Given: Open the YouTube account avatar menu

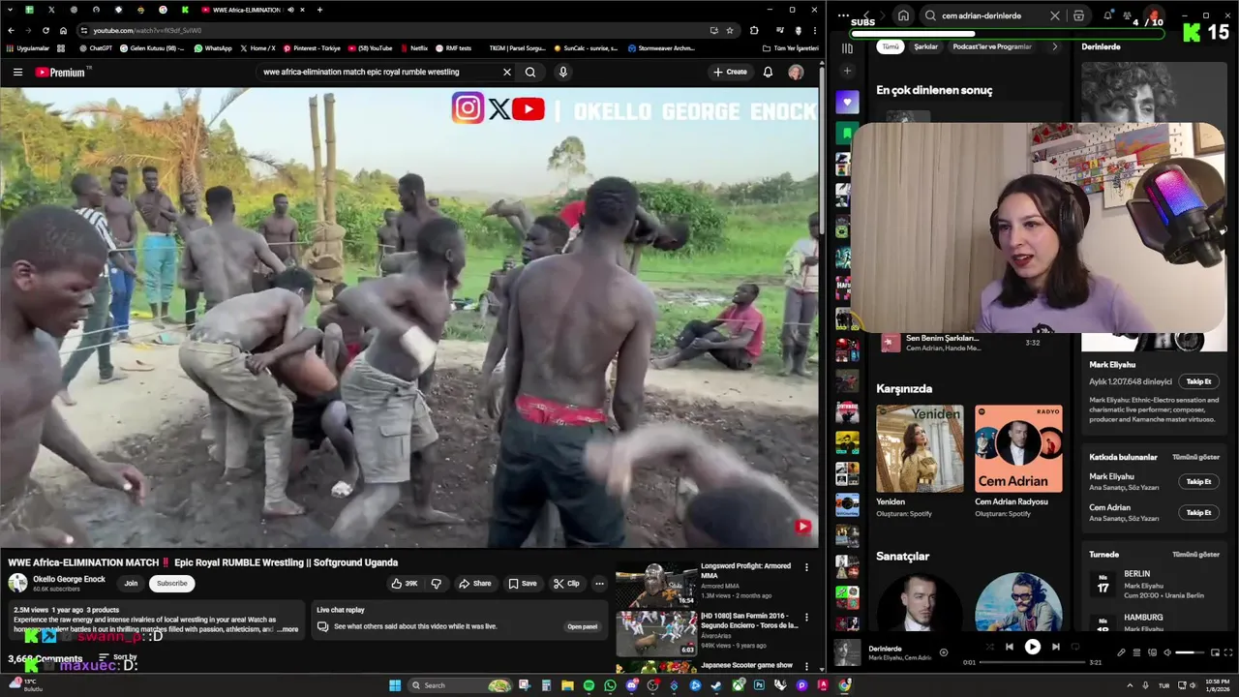Looking at the screenshot, I should tap(796, 72).
